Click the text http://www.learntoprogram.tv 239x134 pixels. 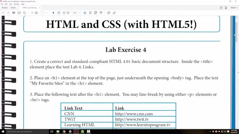tap(143, 125)
